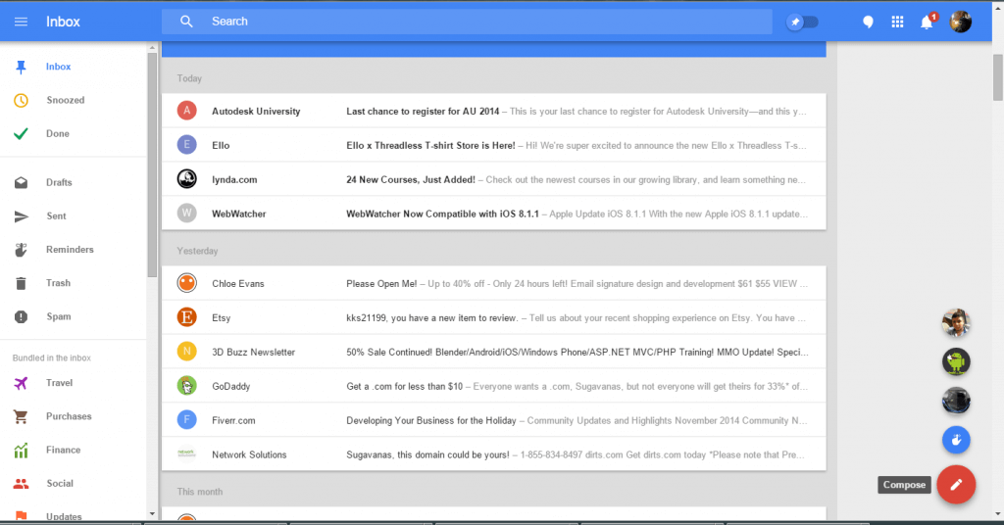Open Snoozed label in sidebar
Screen dimensions: 1004x525
click(x=66, y=100)
